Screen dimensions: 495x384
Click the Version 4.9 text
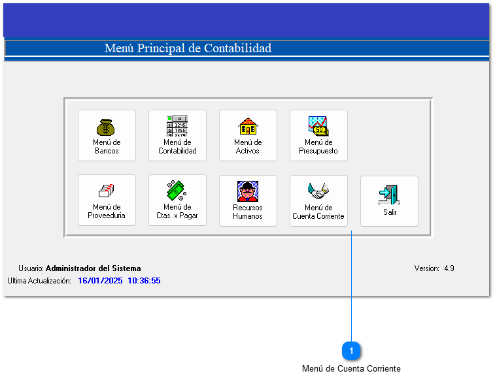(434, 268)
